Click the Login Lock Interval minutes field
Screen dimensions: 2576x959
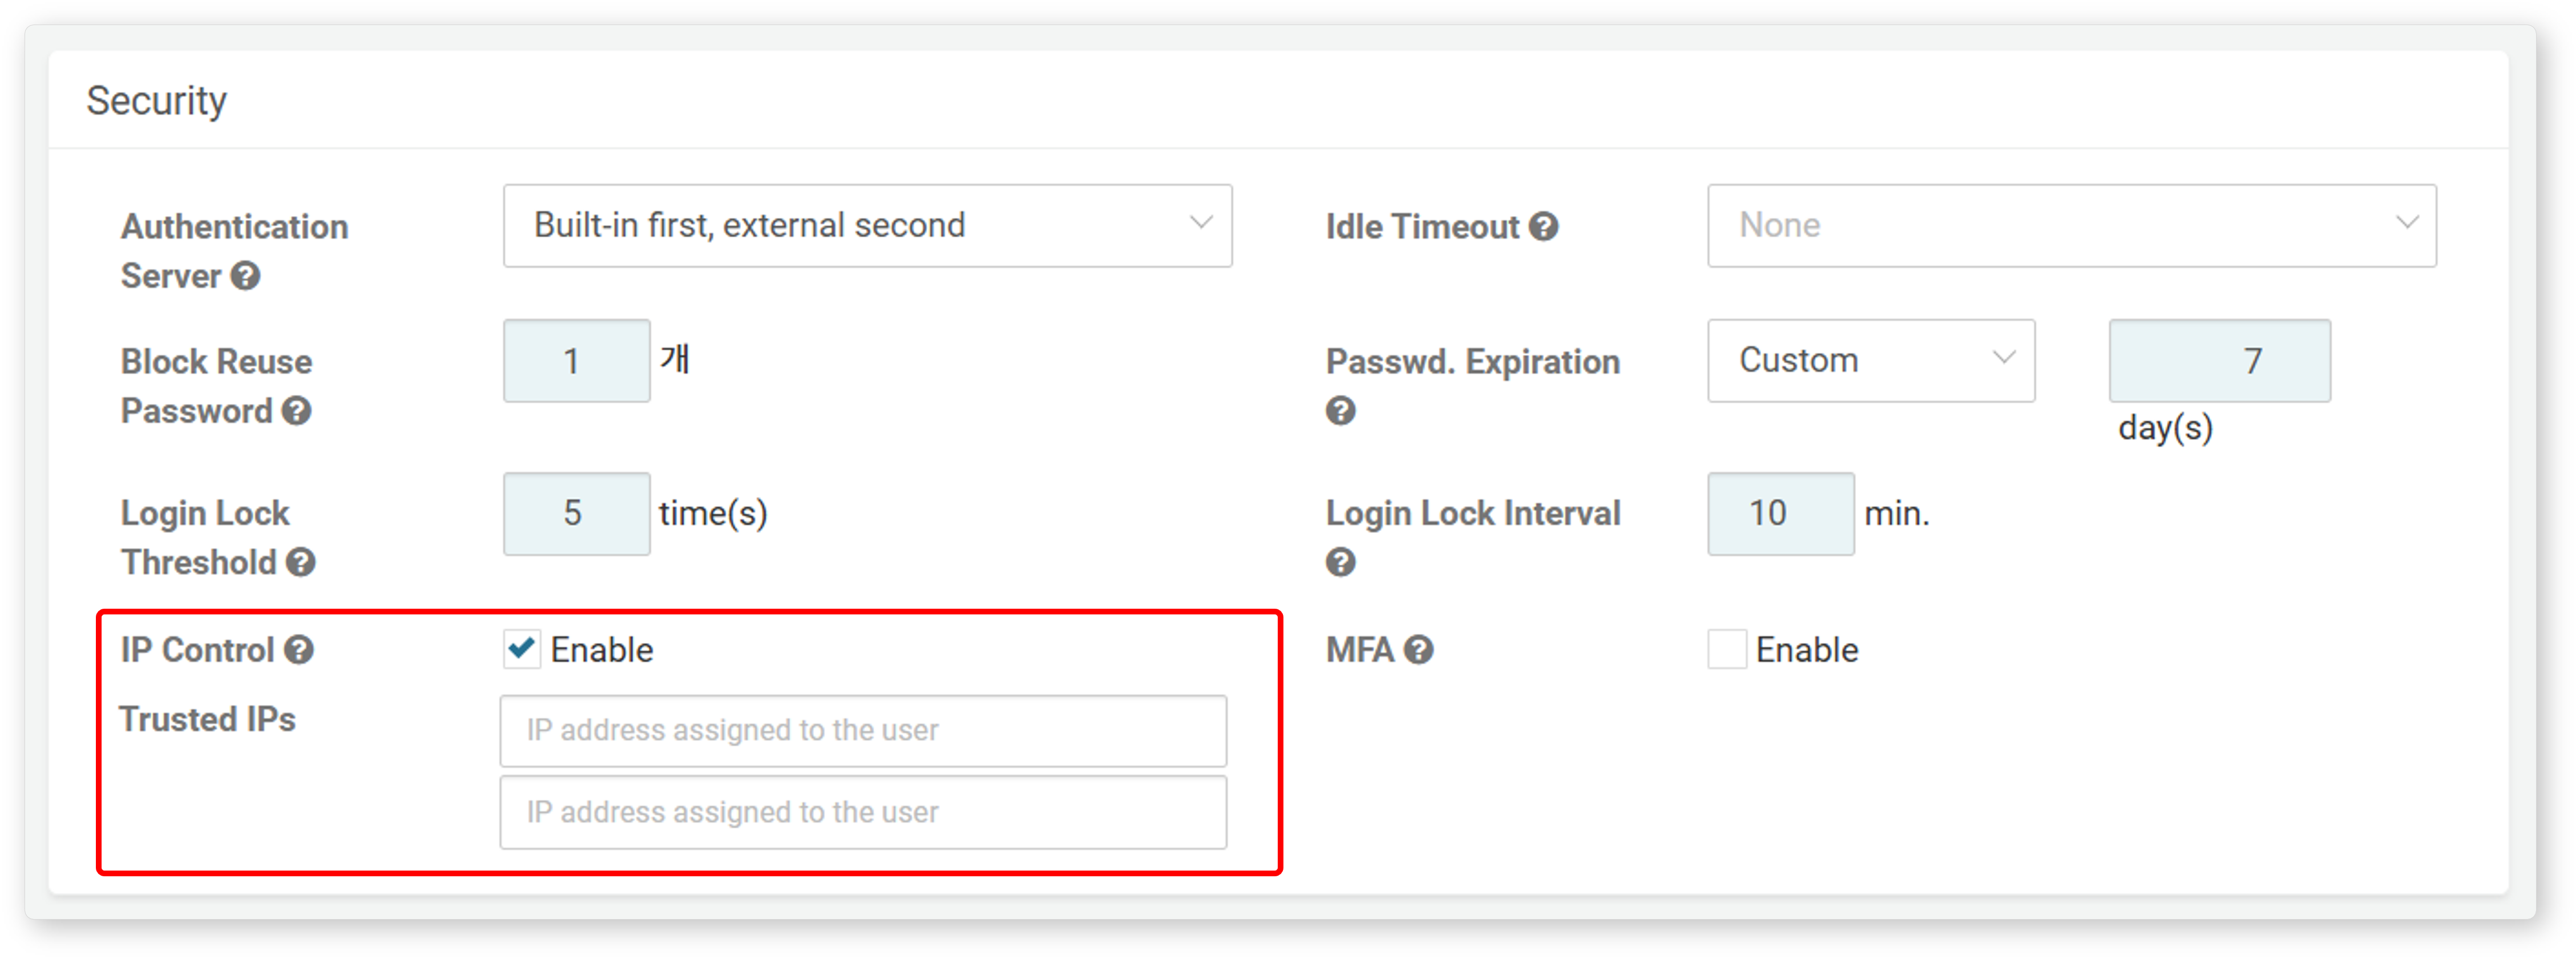(x=1780, y=514)
